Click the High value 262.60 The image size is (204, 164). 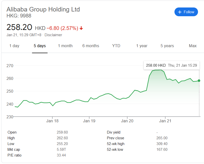coord(62,138)
